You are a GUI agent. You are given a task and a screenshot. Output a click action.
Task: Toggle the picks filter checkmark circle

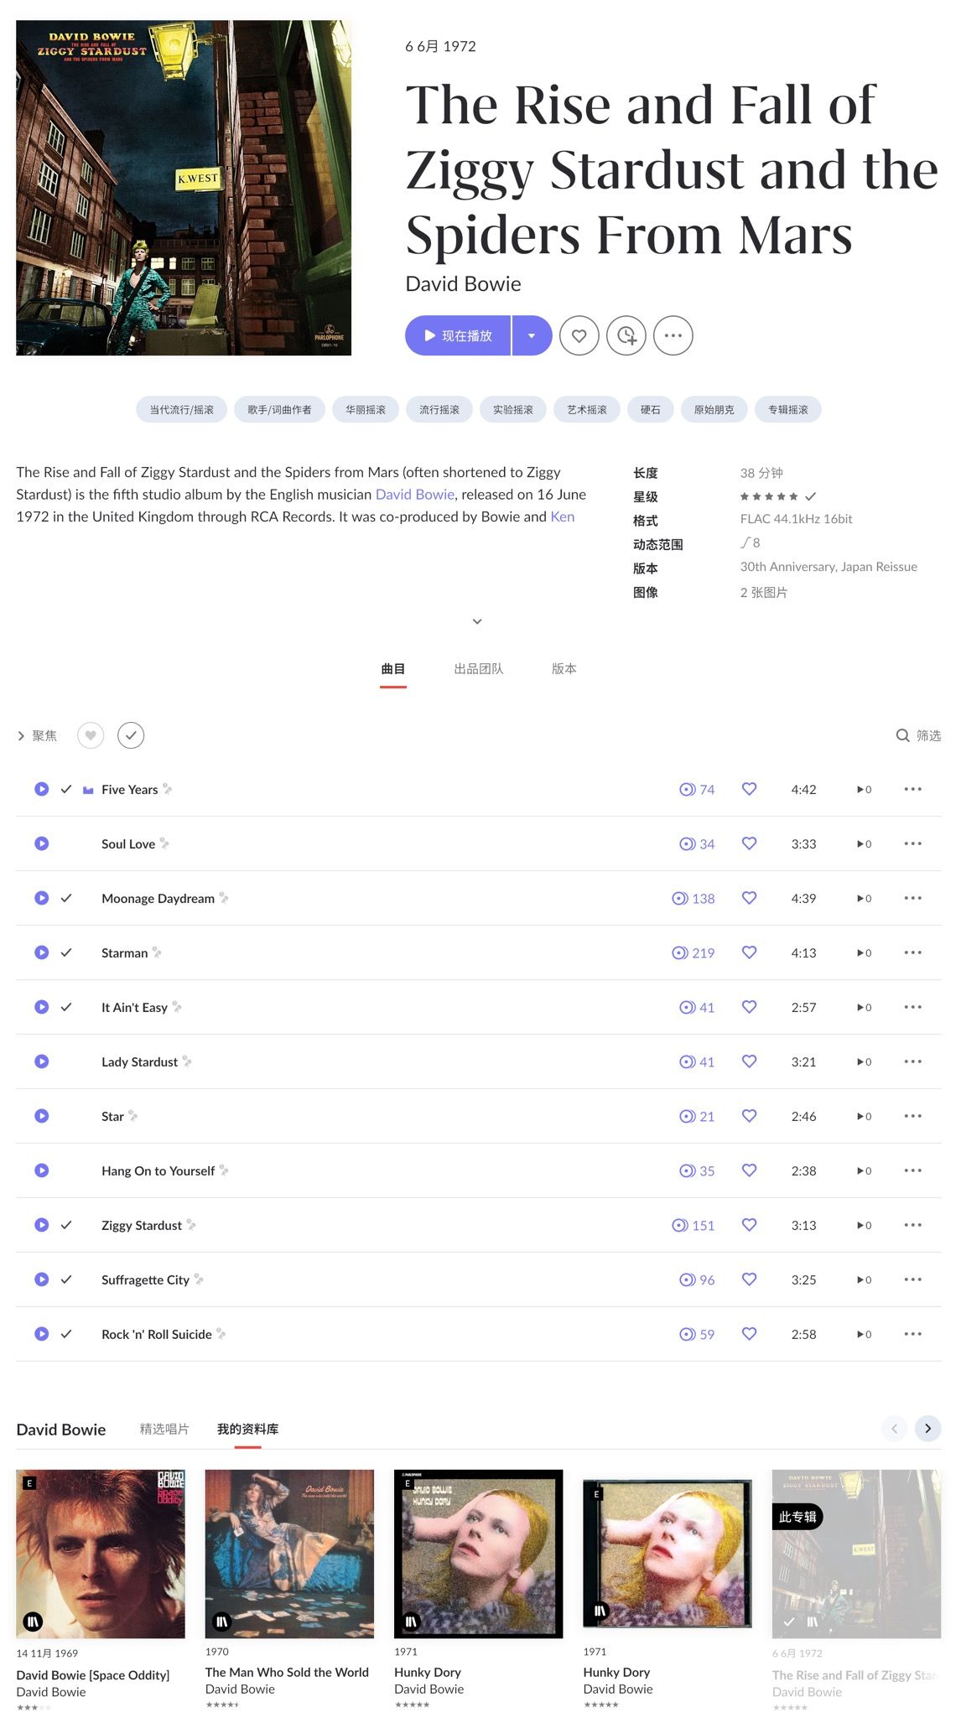coord(131,735)
